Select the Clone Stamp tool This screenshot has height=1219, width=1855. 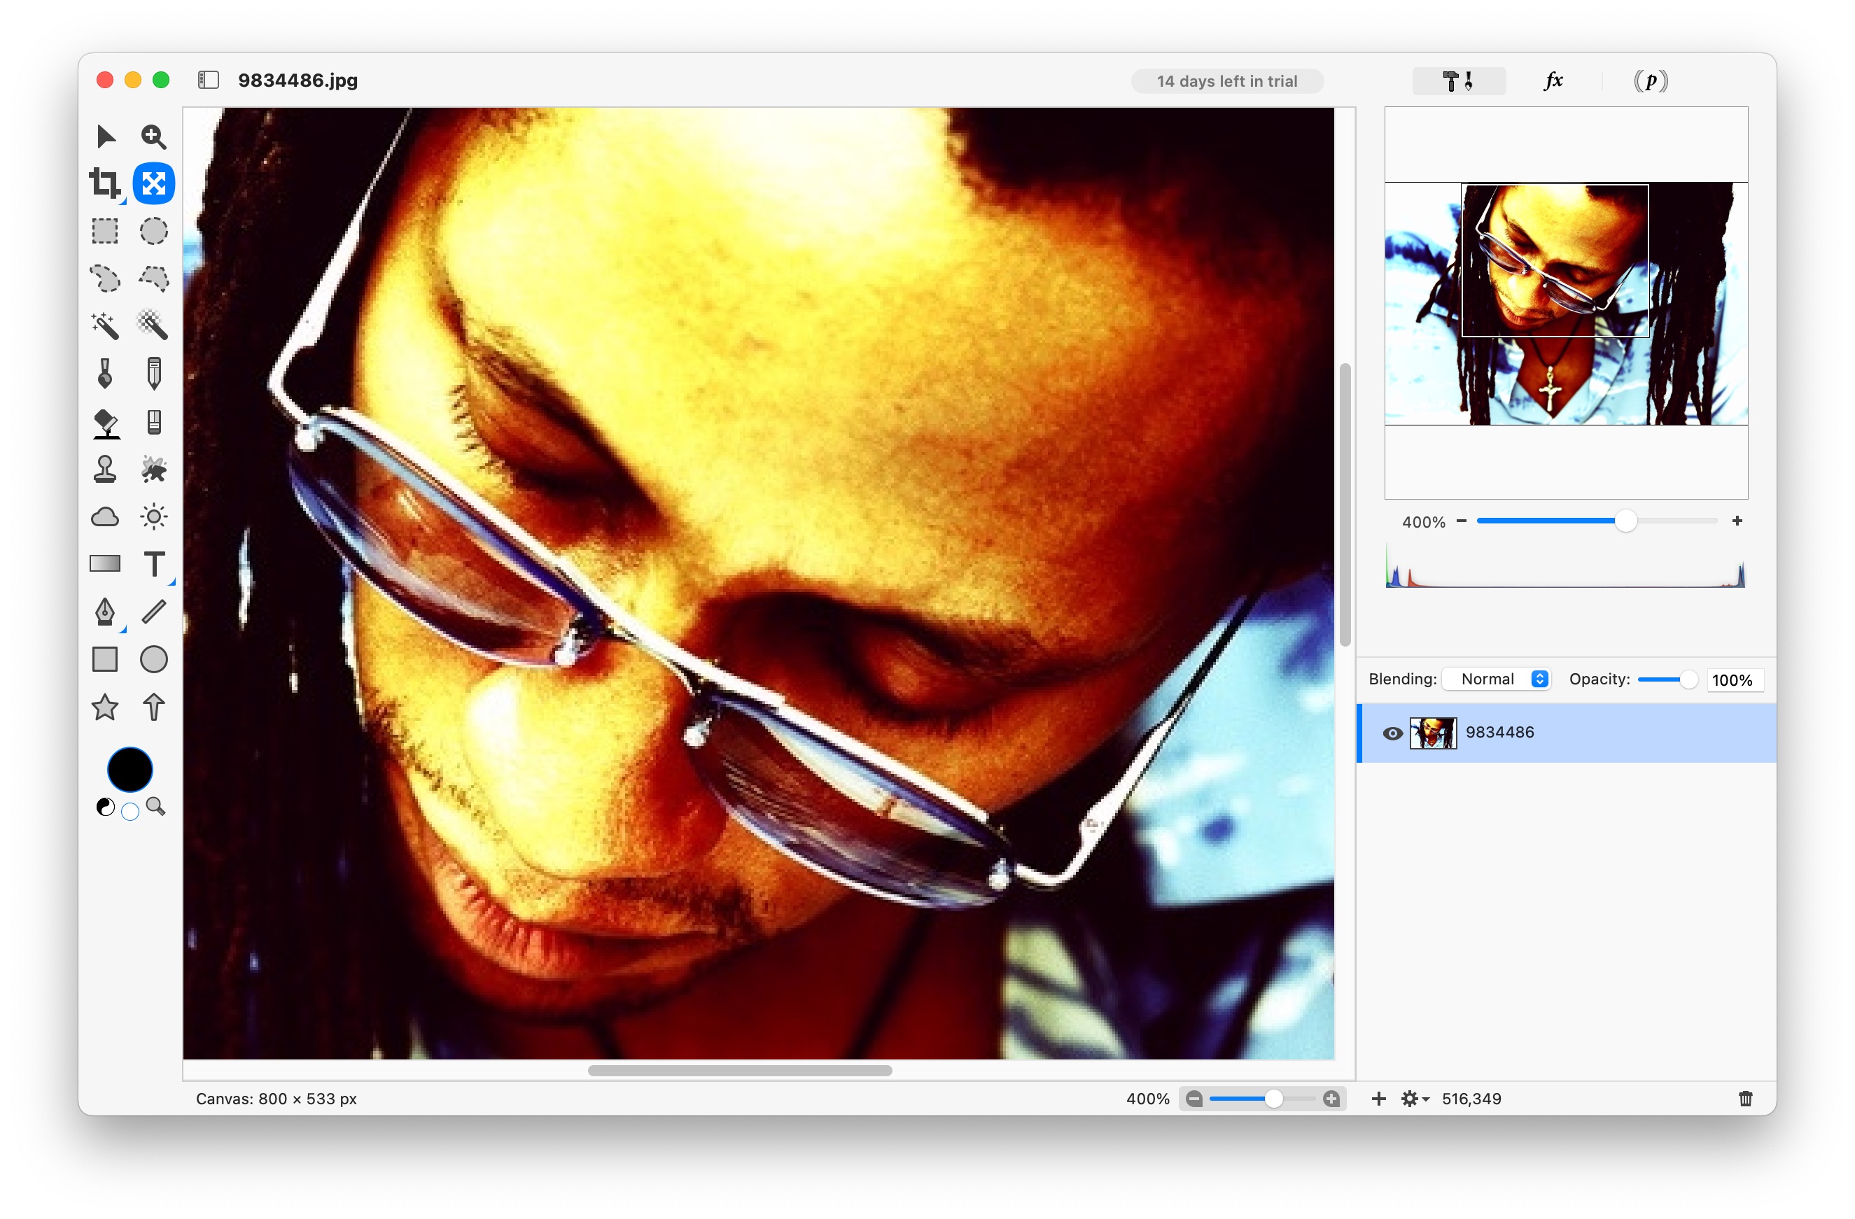tap(104, 470)
